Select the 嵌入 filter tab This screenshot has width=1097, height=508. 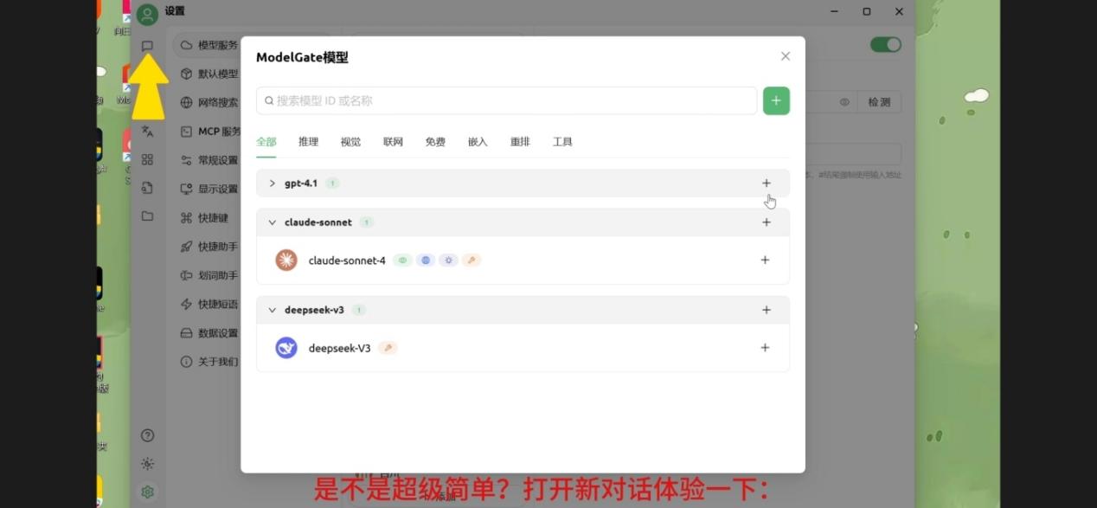point(478,142)
